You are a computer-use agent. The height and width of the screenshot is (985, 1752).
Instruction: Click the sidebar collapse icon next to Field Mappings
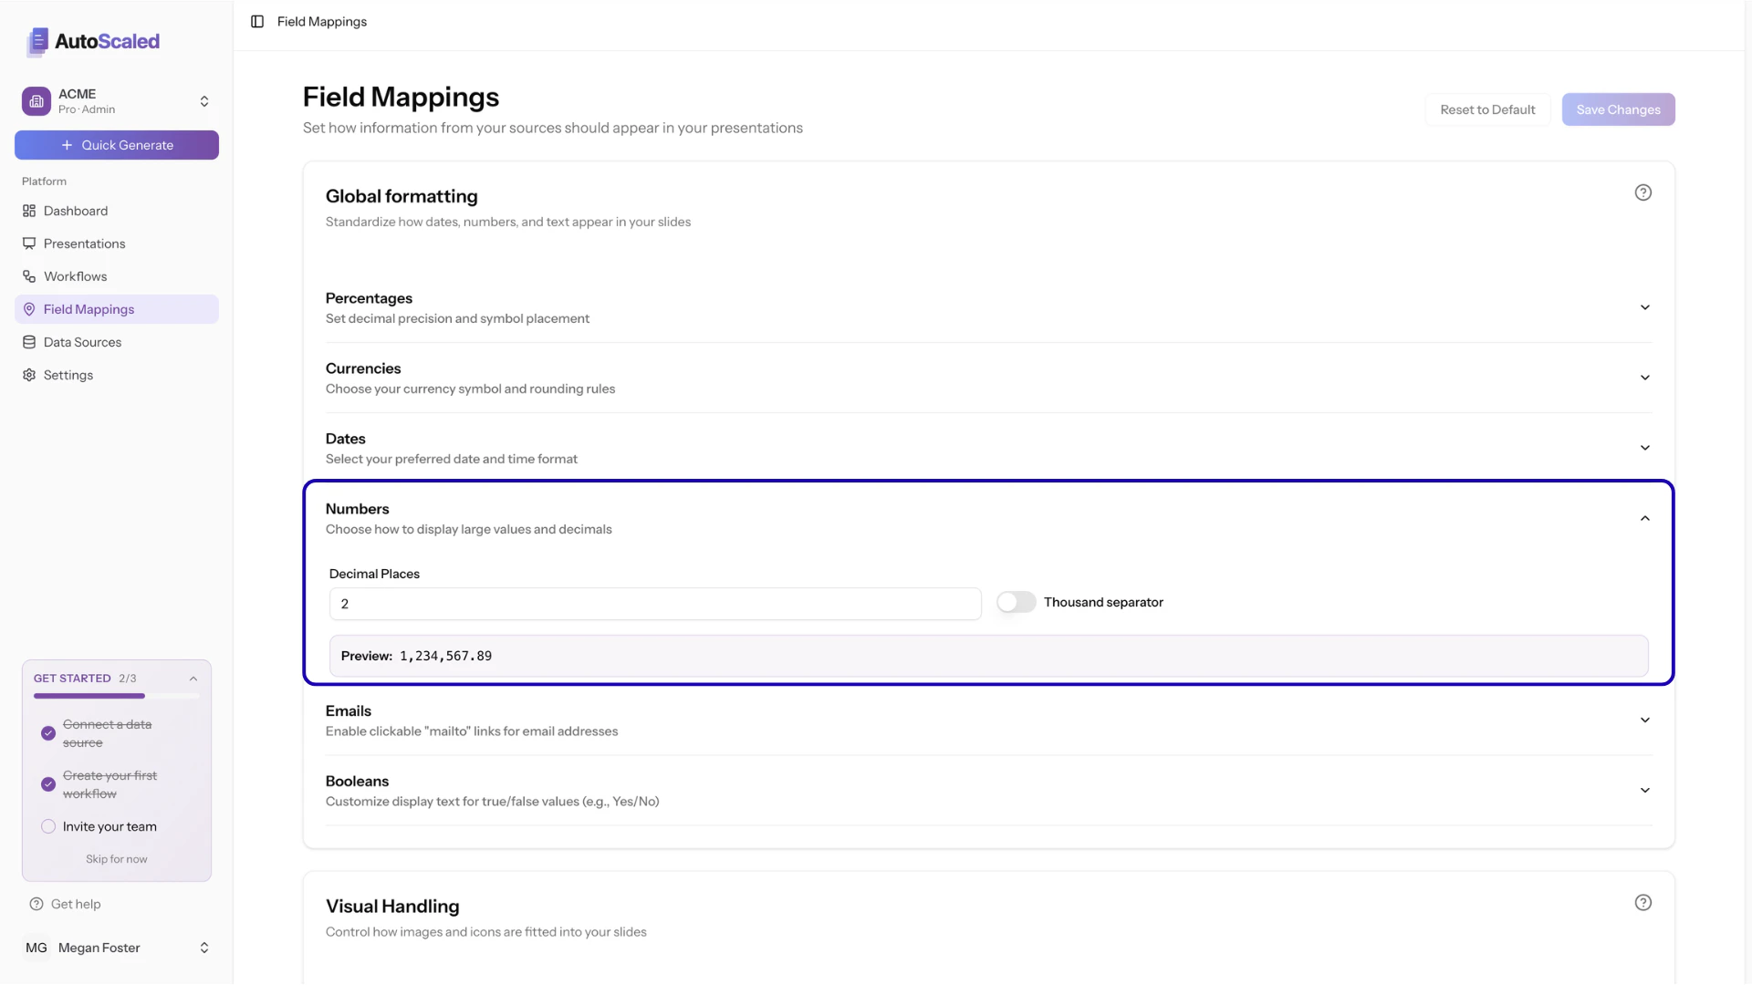coord(256,21)
